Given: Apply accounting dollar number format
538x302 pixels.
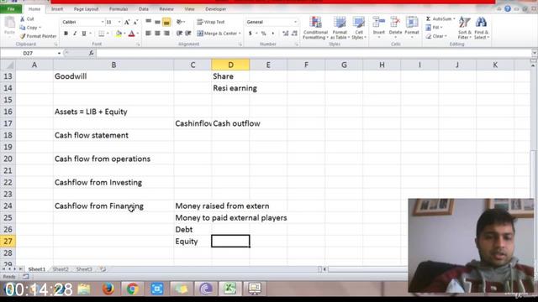Looking at the screenshot, I should (251, 34).
